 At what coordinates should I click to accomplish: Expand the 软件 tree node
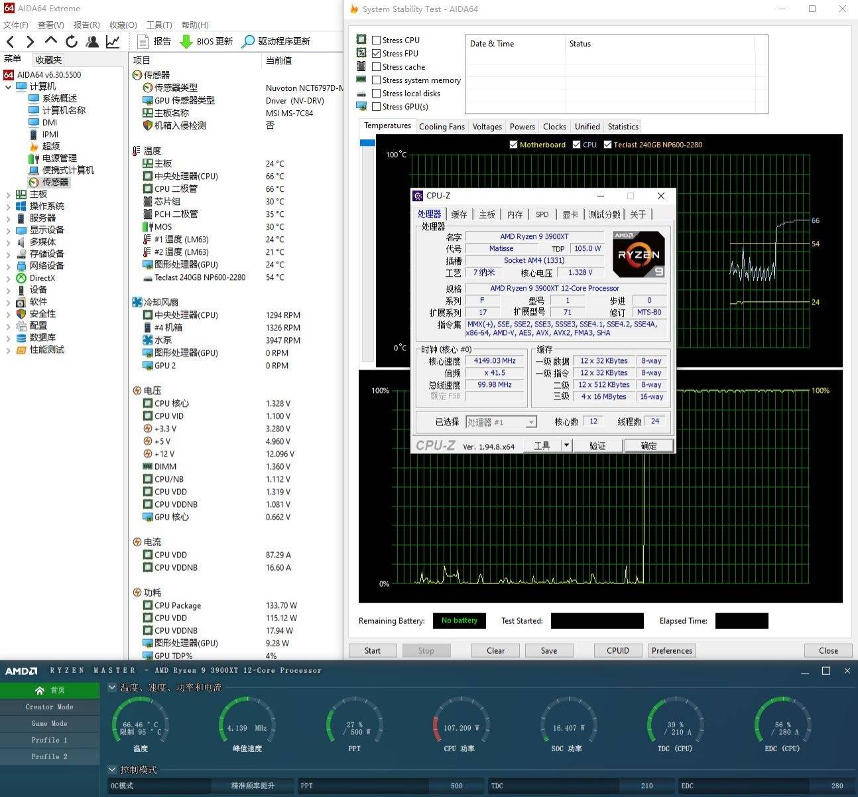tap(8, 301)
